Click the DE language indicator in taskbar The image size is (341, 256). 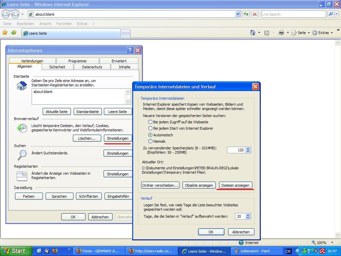coord(289,251)
